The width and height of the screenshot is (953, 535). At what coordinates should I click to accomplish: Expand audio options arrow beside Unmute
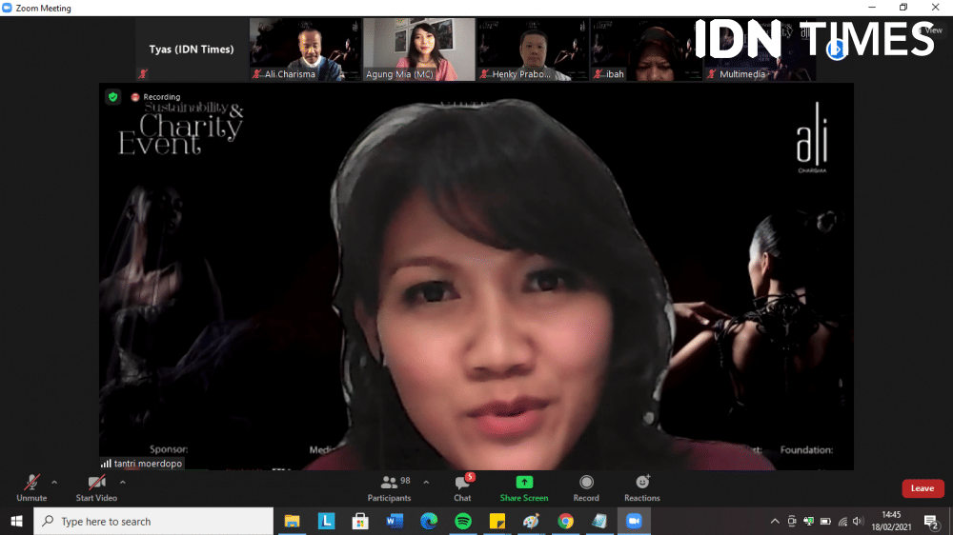pos(54,482)
